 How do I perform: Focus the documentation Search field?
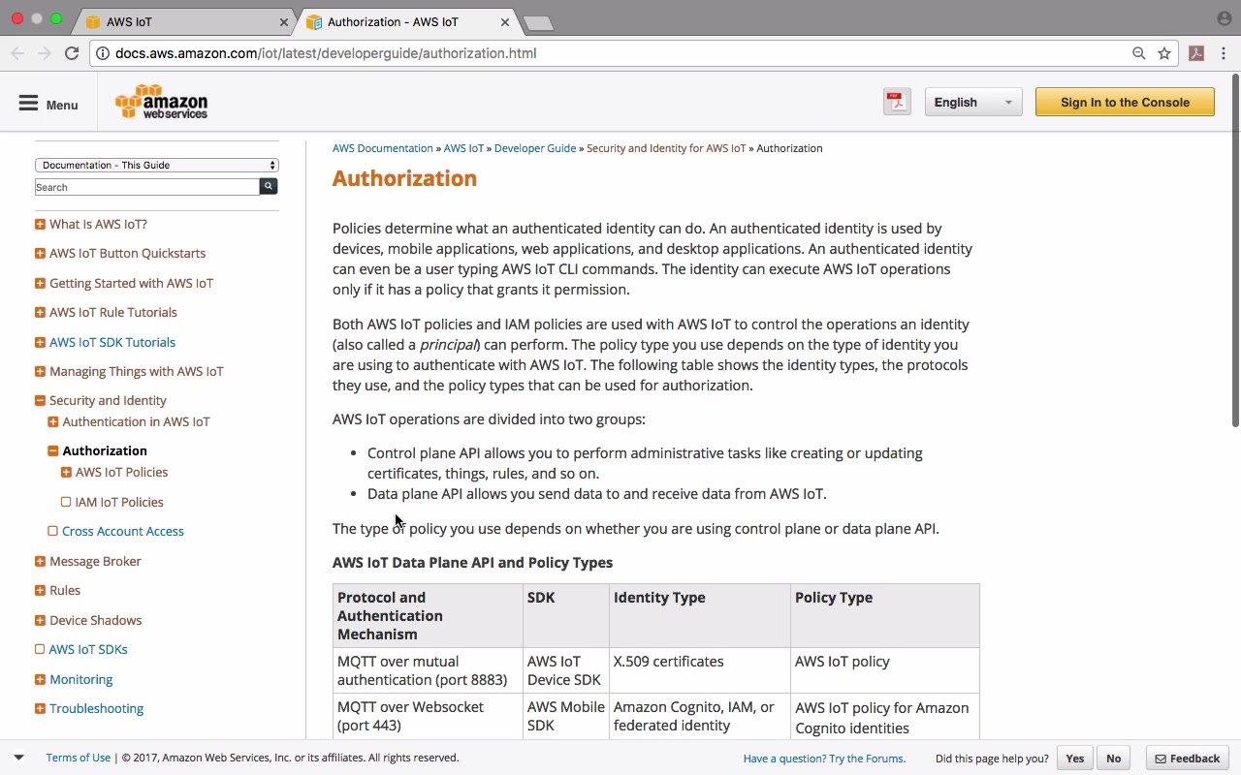[x=147, y=187]
